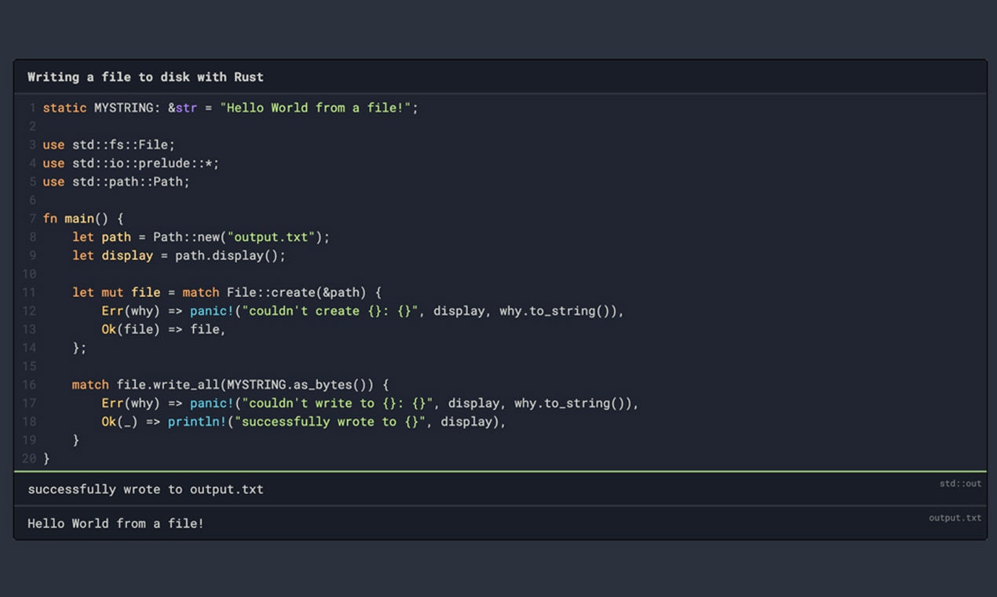
Task: Click 'File::create(&path)' on line 11
Action: pyautogui.click(x=297, y=292)
